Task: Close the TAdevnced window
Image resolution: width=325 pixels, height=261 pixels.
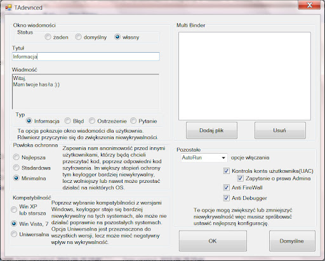Action: point(309,5)
